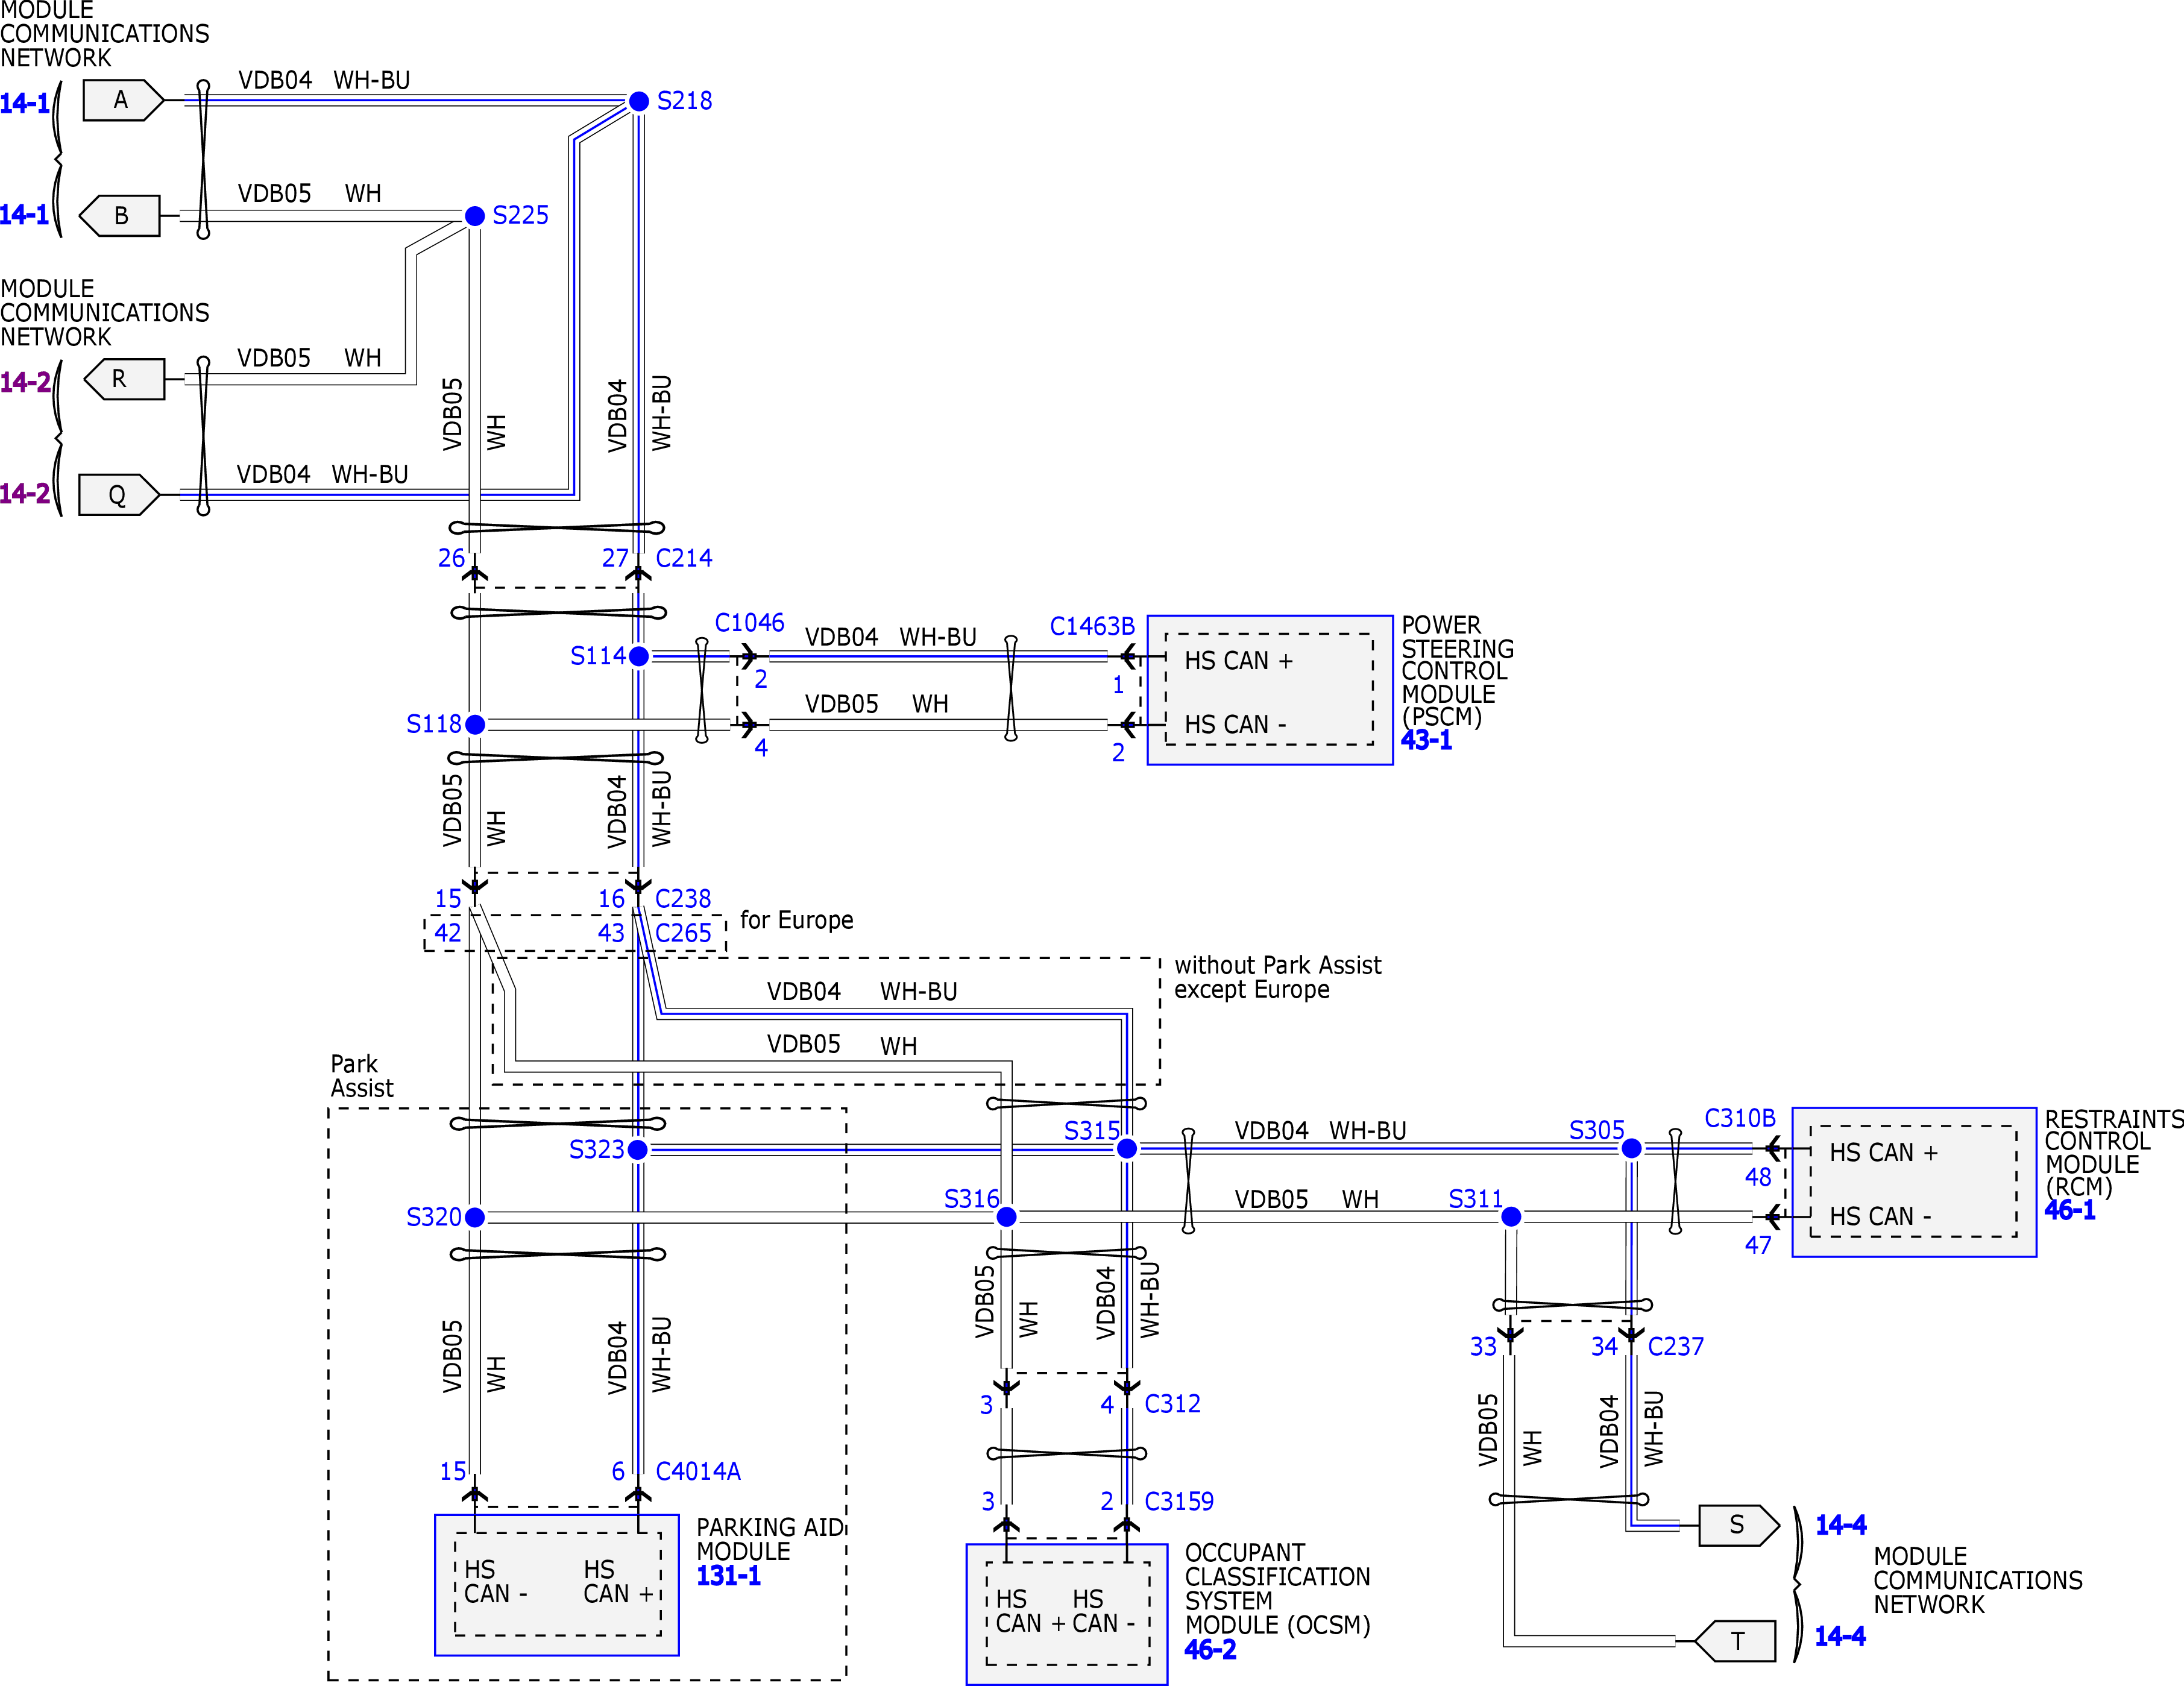Click connector label C1463B
2184x1686 pixels.
click(x=1092, y=626)
